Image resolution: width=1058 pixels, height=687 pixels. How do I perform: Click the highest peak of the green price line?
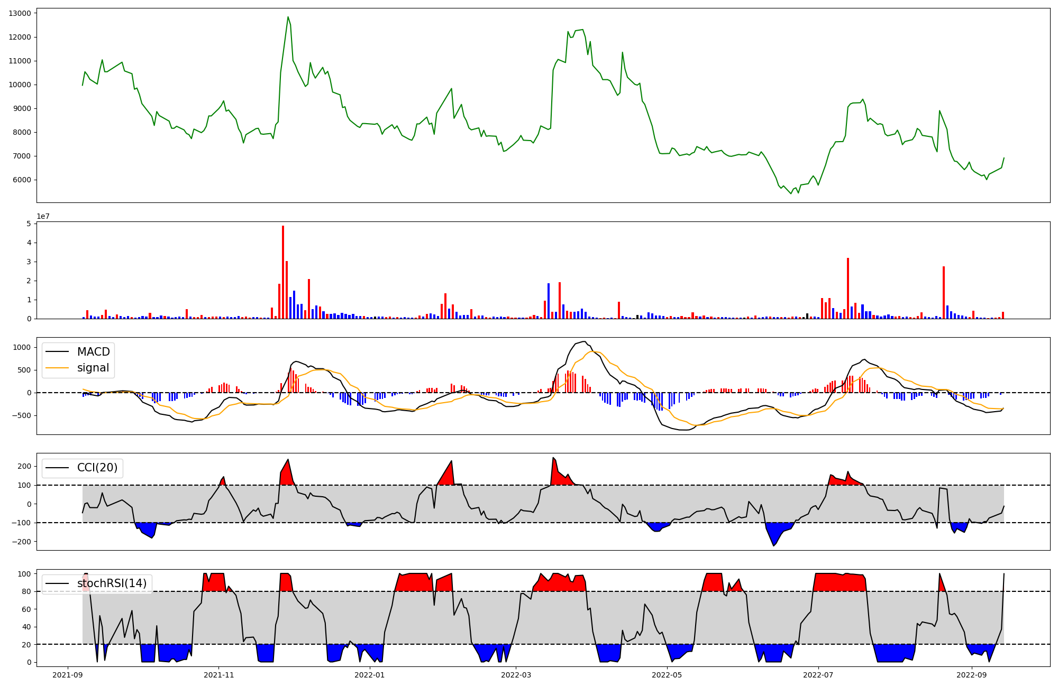coord(288,17)
